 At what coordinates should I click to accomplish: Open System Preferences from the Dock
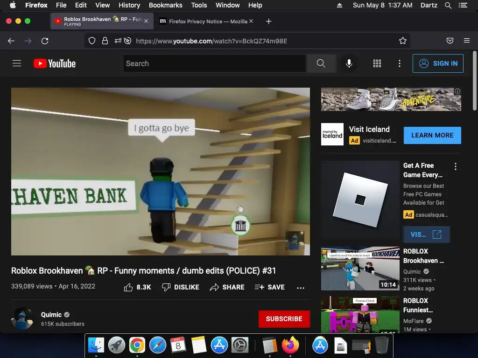(x=240, y=345)
